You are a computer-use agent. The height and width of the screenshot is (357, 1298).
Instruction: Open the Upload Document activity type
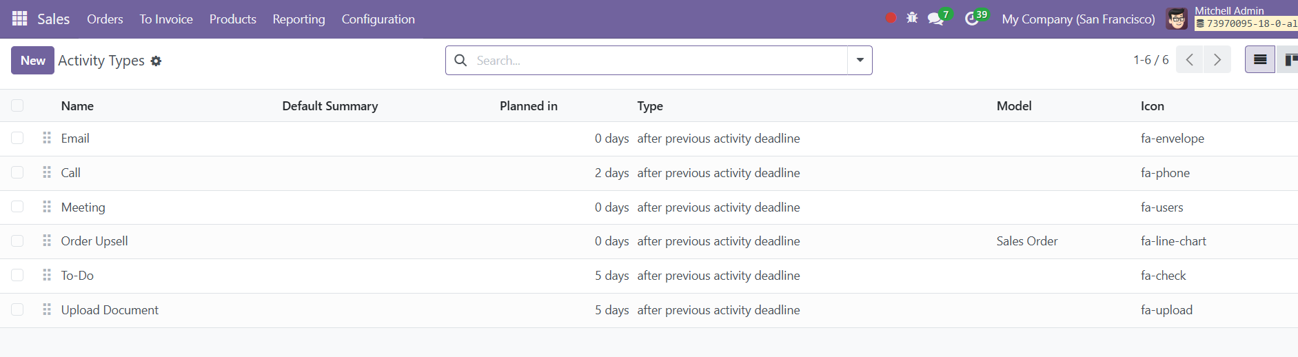(x=110, y=310)
